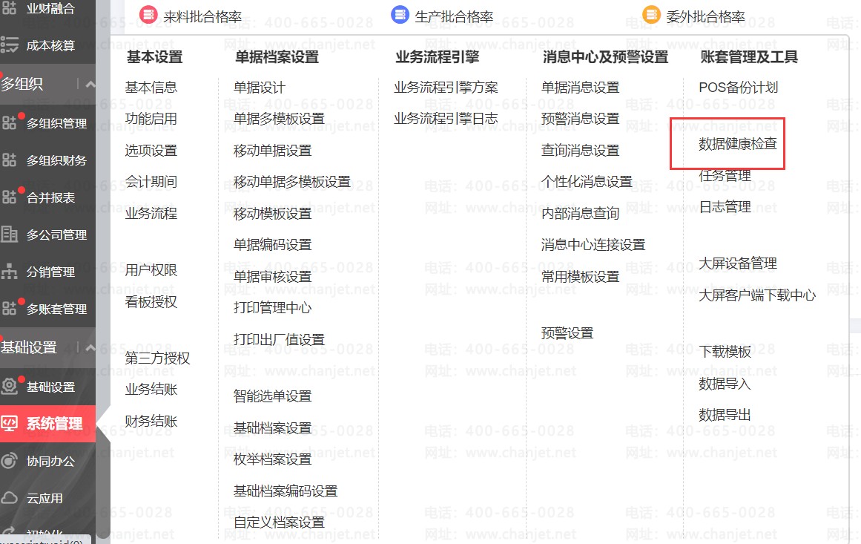
Task: Open 多组织管理 menu item
Action: pos(56,123)
